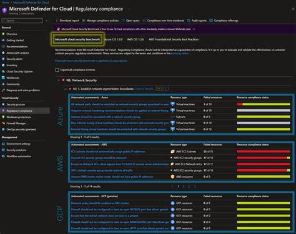The image size is (296, 234).
Task: Click 'AWS EC2 Network ACLs' resource type
Action: [x=188, y=164]
